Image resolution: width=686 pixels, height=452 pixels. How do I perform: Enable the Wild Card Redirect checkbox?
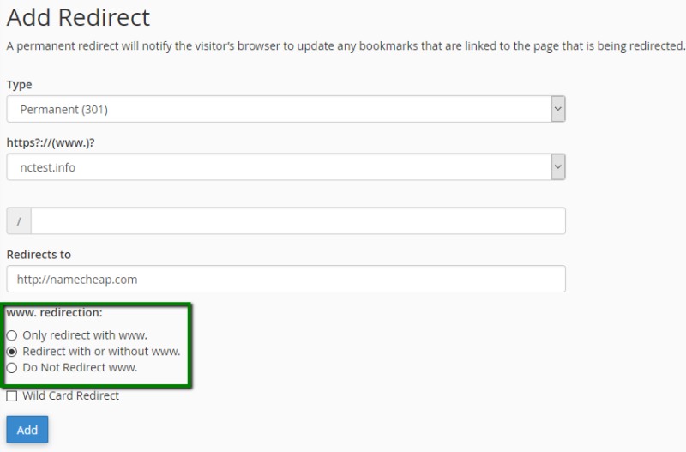12,396
